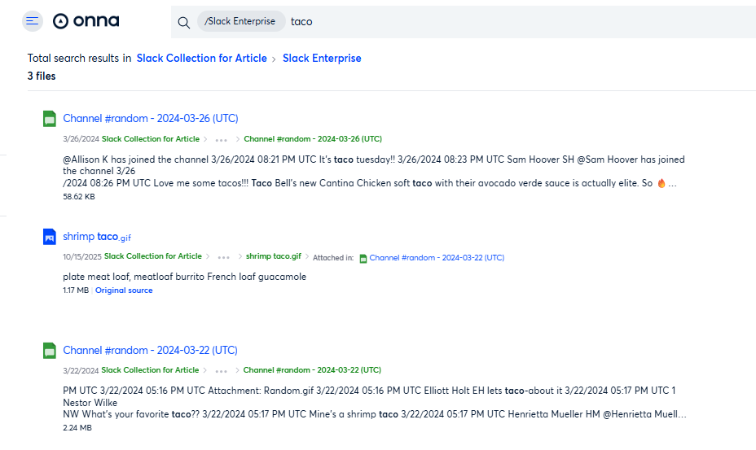Open Attached in Channel #random - 2024-03-22 link

pos(437,258)
